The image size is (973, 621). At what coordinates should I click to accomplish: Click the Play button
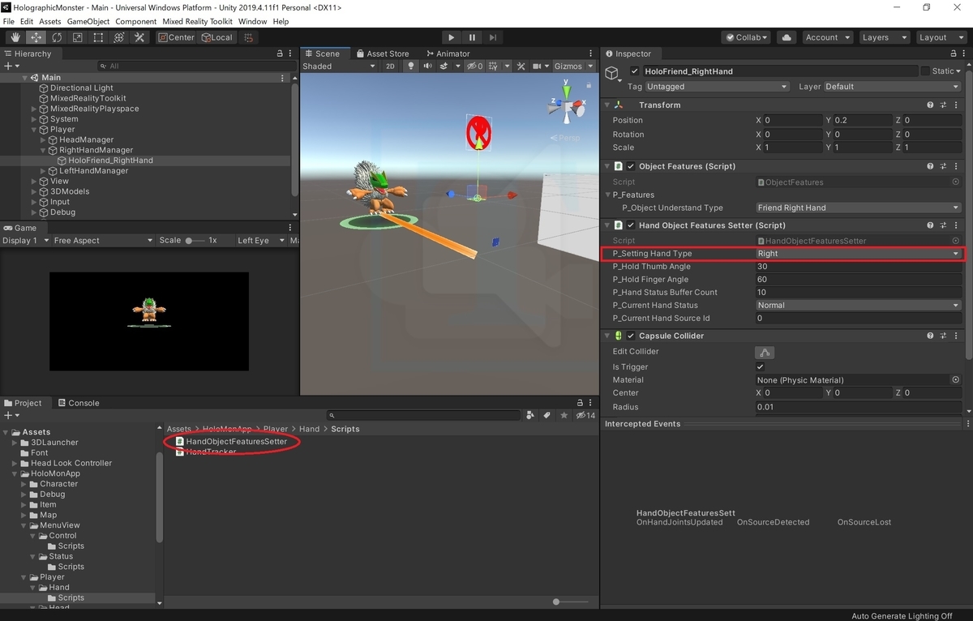point(452,37)
